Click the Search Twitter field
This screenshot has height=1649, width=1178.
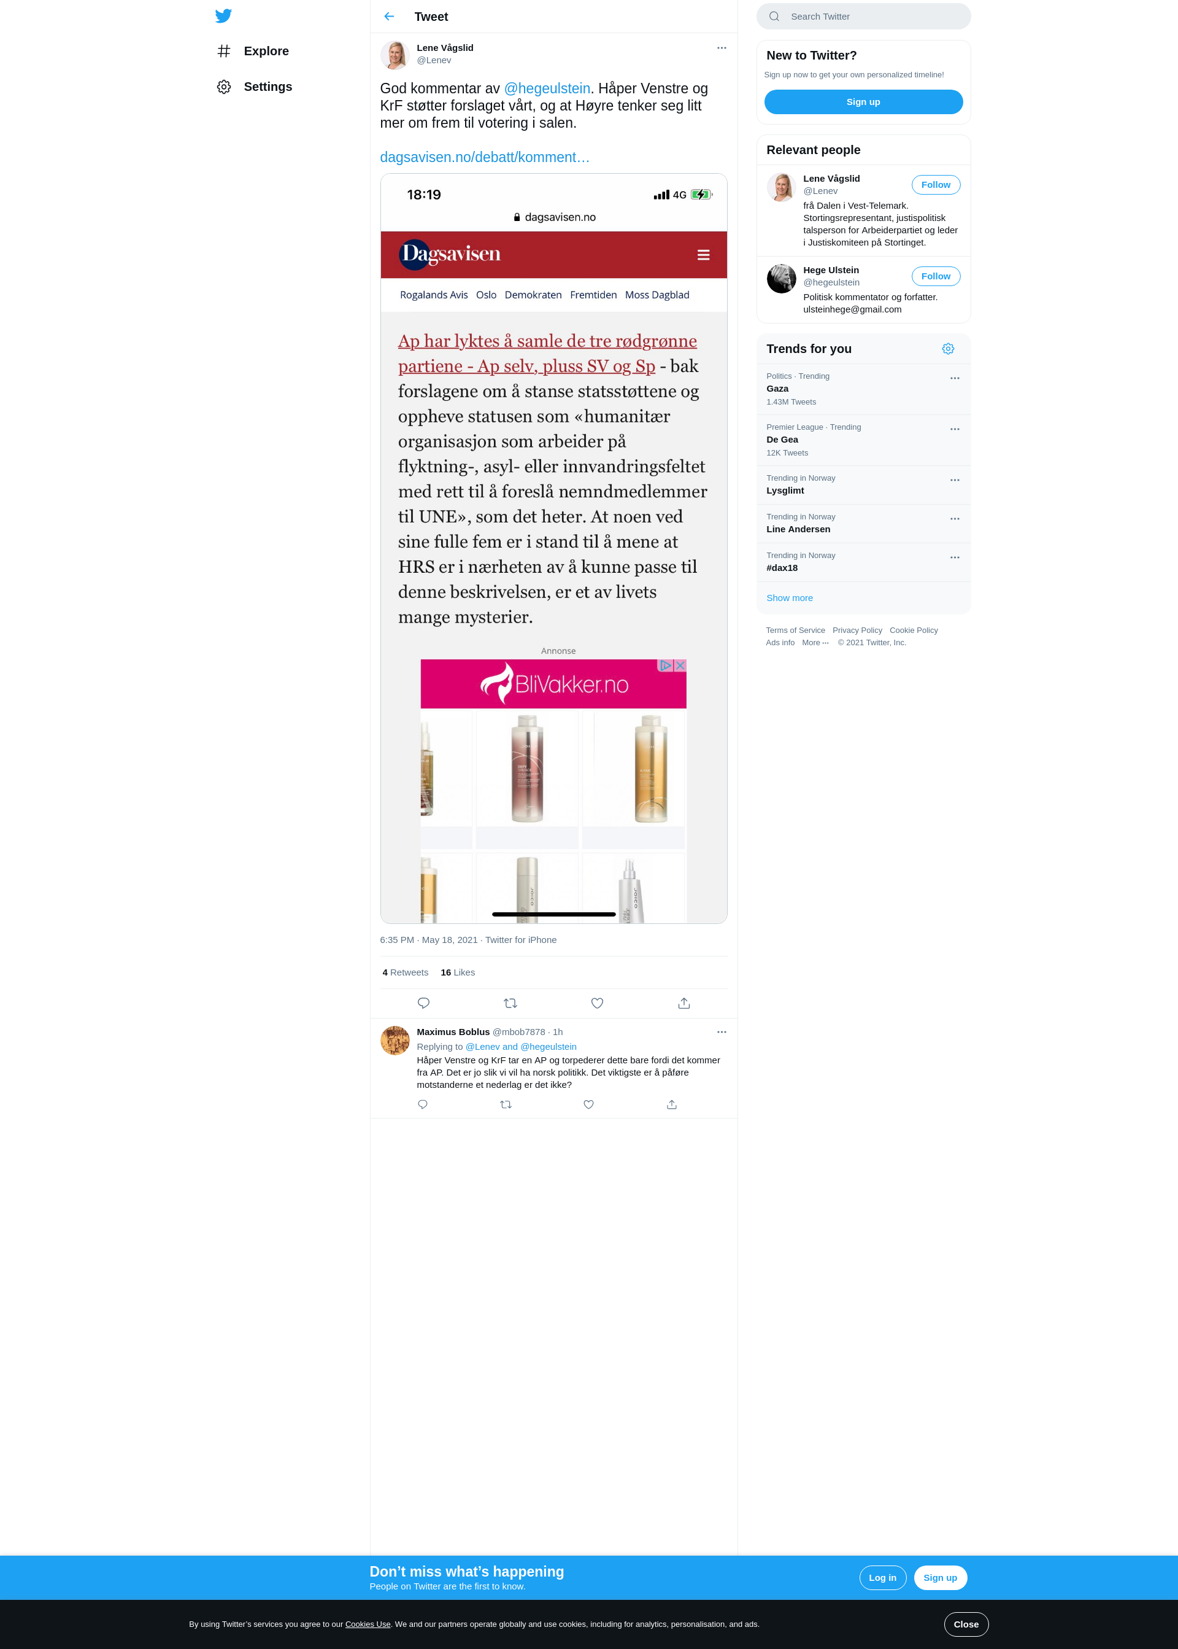coord(863,16)
